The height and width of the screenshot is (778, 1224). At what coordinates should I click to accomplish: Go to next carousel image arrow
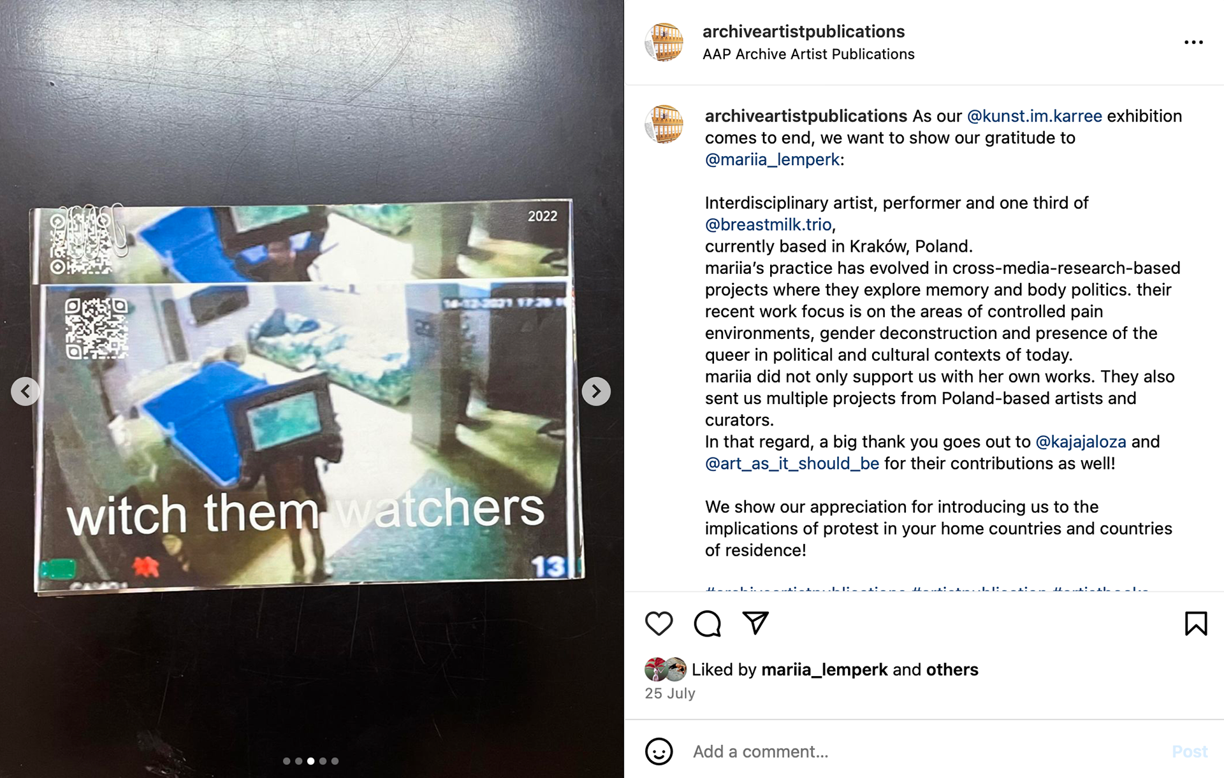[x=596, y=391]
